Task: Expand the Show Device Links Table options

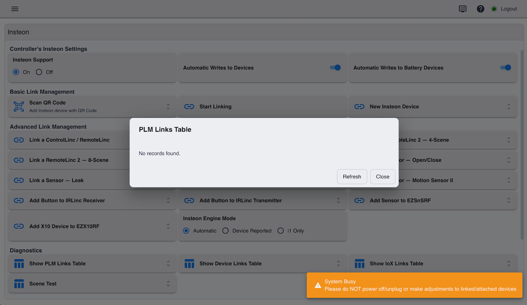Action: 338,264
